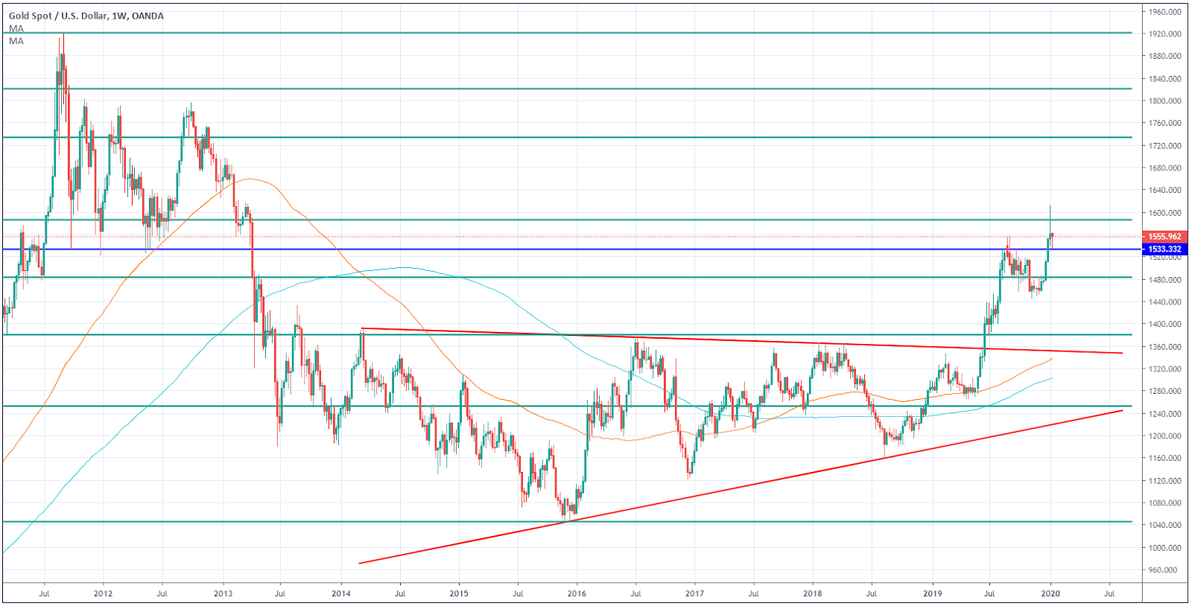Click the 1360.000 price axis label

1164,347
